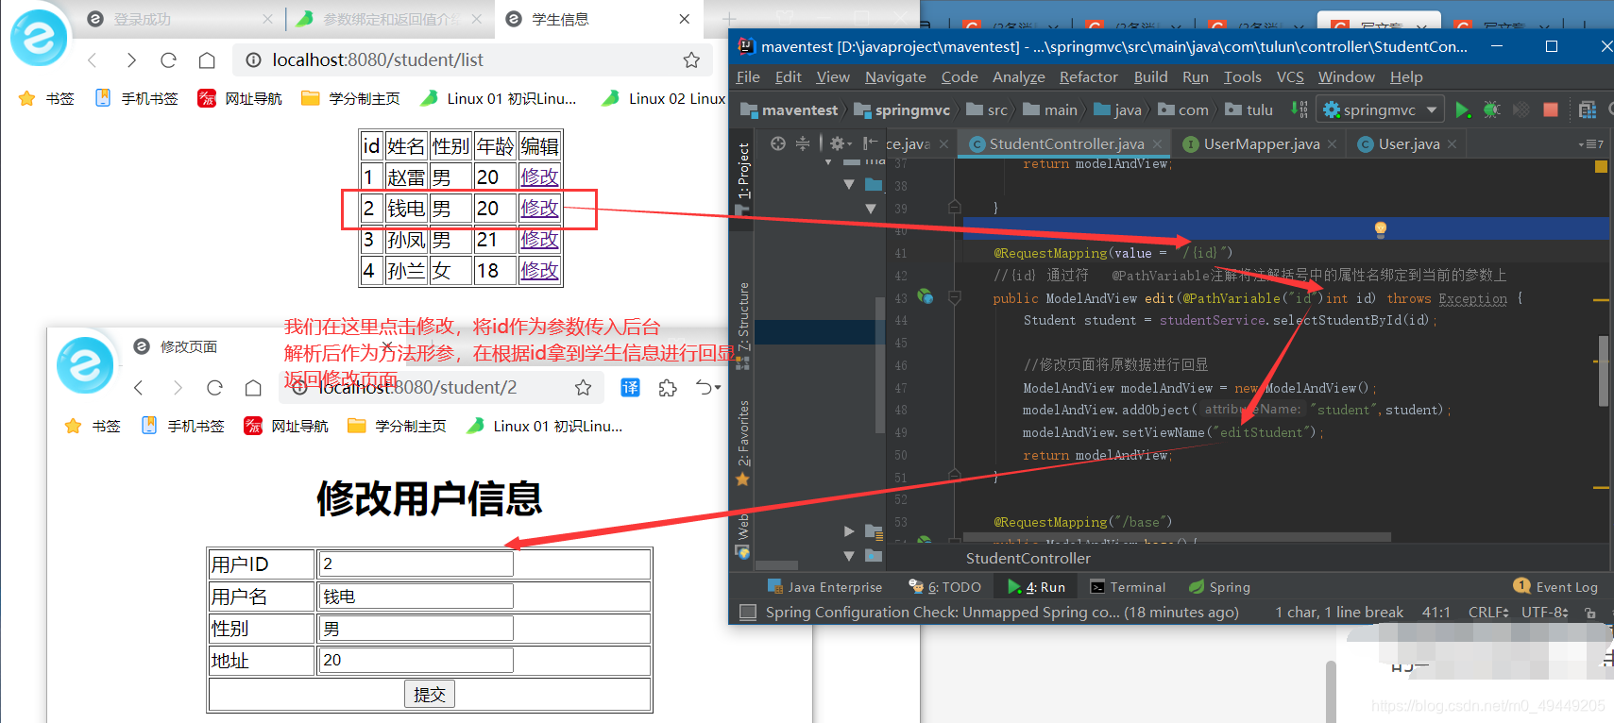Hide the Project panel with the hide icon
1614x723 pixels.
click(870, 143)
